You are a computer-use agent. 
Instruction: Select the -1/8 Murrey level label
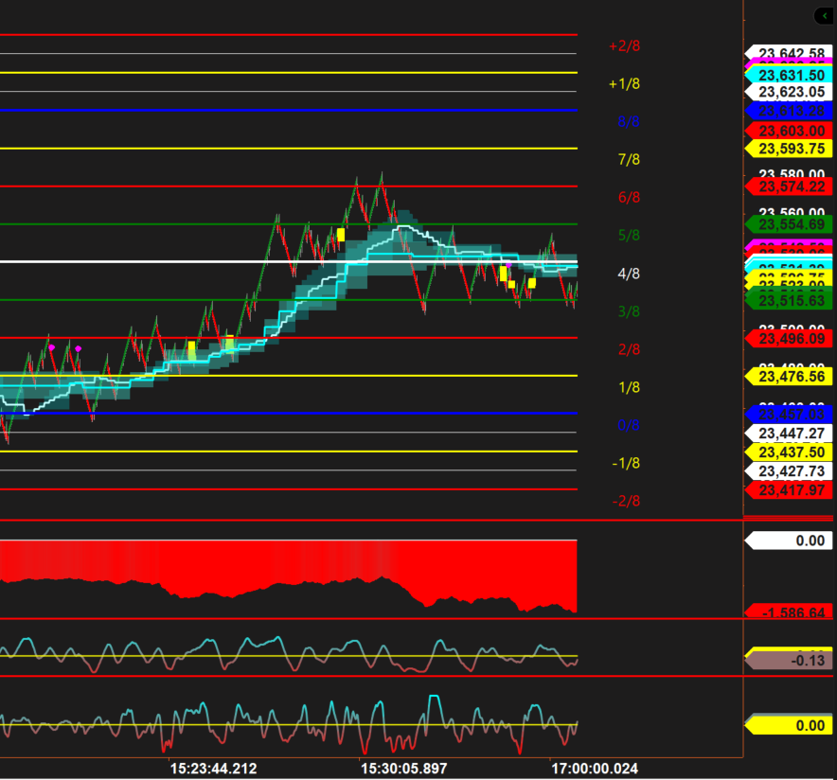[x=626, y=463]
